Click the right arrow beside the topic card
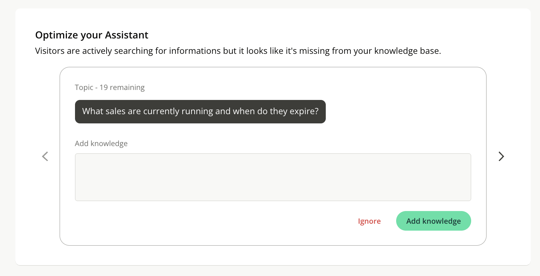The width and height of the screenshot is (540, 276). [501, 156]
